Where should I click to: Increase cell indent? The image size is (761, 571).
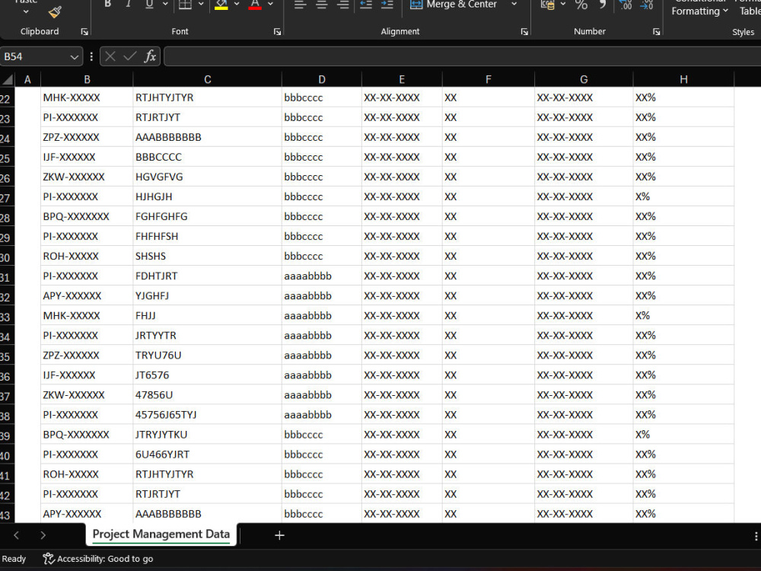coord(387,5)
